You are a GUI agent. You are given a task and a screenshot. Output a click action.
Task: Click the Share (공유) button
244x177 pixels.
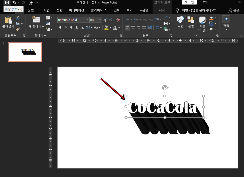point(234,10)
